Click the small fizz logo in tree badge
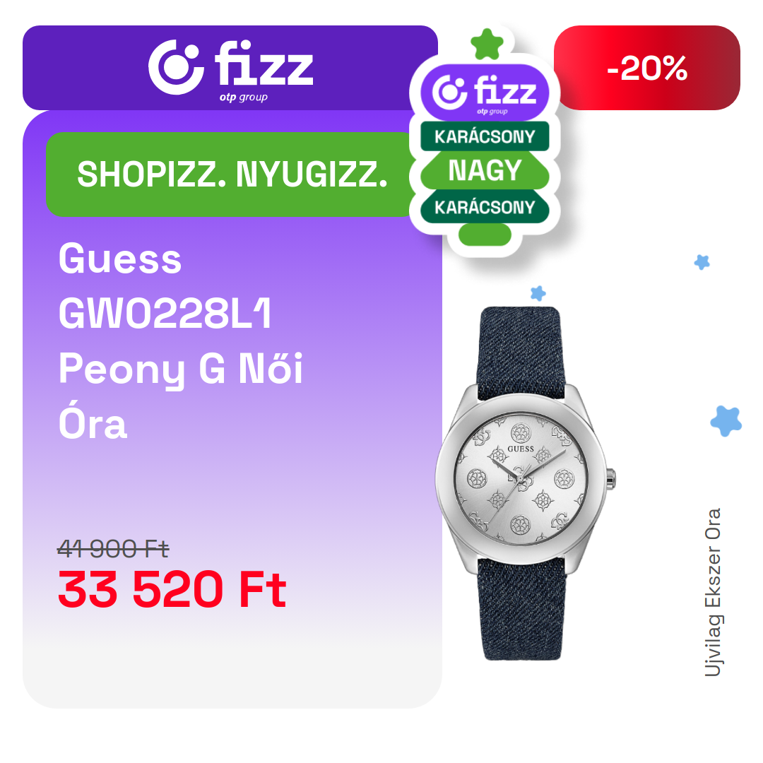 (x=485, y=93)
